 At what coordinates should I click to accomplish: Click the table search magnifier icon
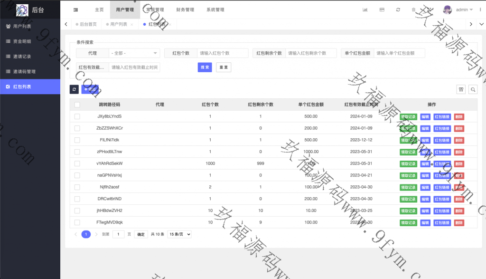pyautogui.click(x=473, y=89)
